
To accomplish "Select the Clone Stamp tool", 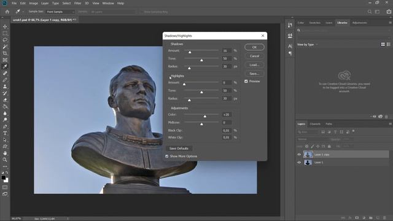I will 5,87.
